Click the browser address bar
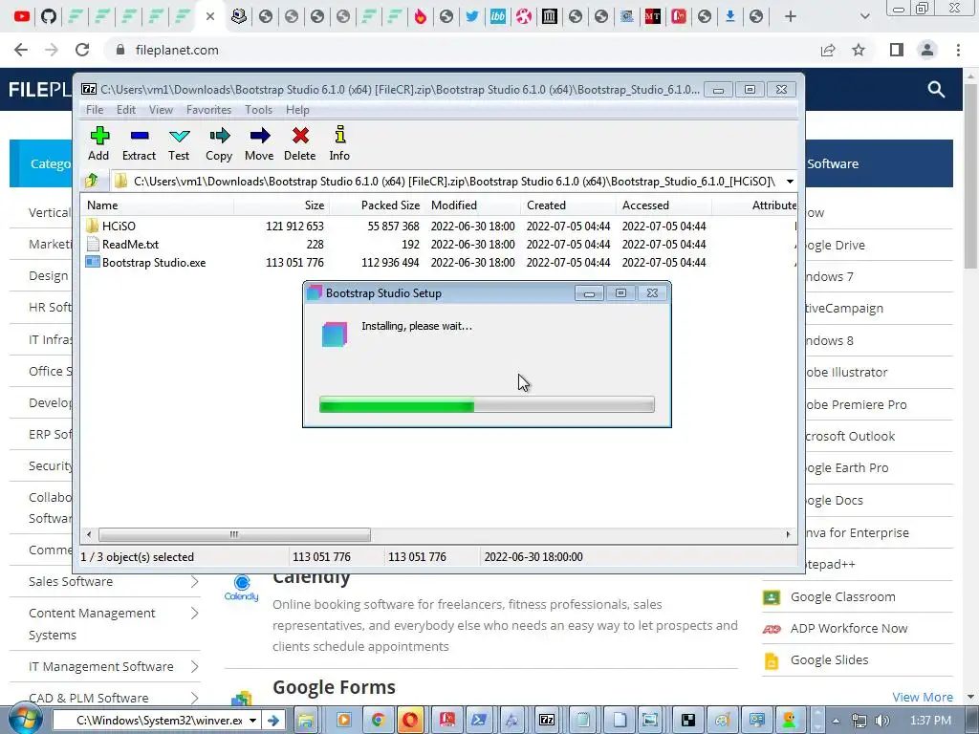The width and height of the screenshot is (979, 734). click(x=462, y=50)
